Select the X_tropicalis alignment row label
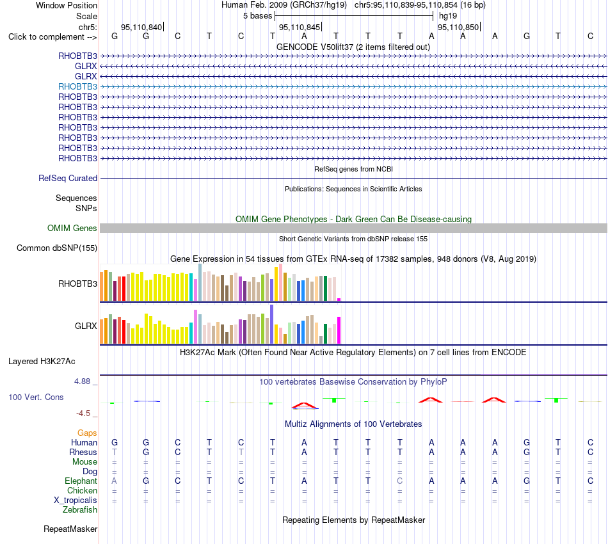The height and width of the screenshot is (544, 608). [x=76, y=500]
